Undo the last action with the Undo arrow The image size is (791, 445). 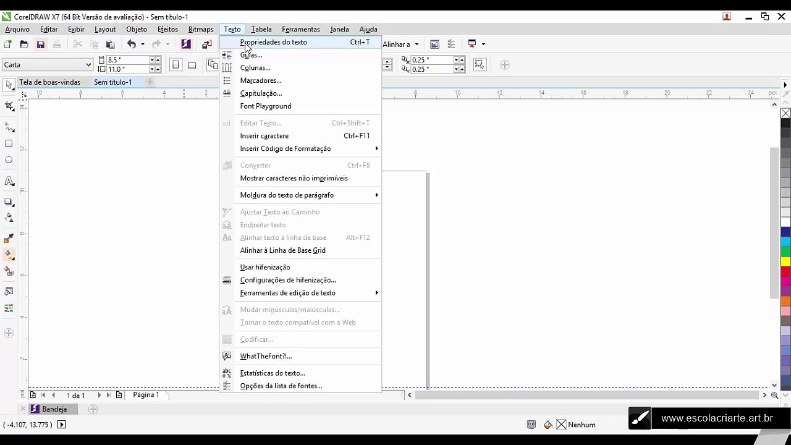pyautogui.click(x=132, y=44)
